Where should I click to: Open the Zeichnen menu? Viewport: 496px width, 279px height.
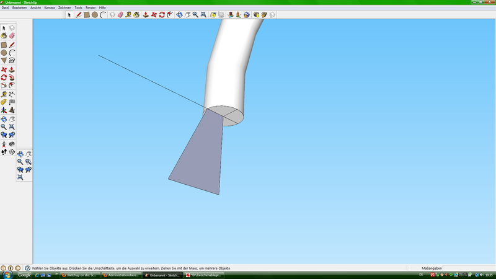point(64,7)
